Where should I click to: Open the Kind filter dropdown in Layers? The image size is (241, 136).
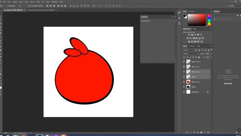(x=188, y=50)
